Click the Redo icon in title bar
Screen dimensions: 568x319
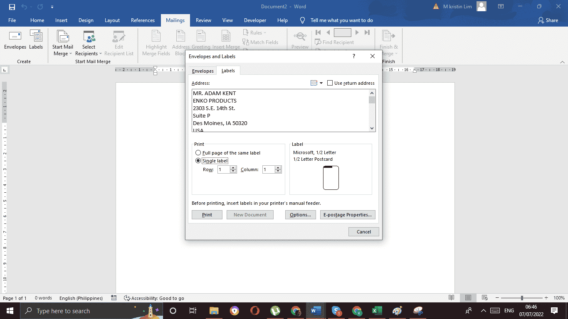(40, 7)
